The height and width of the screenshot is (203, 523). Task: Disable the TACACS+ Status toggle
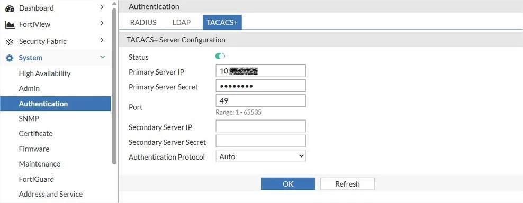pyautogui.click(x=220, y=56)
